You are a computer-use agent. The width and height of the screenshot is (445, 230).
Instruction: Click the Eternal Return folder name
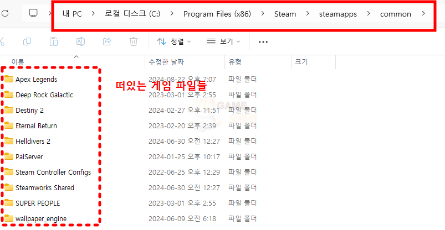click(37, 126)
